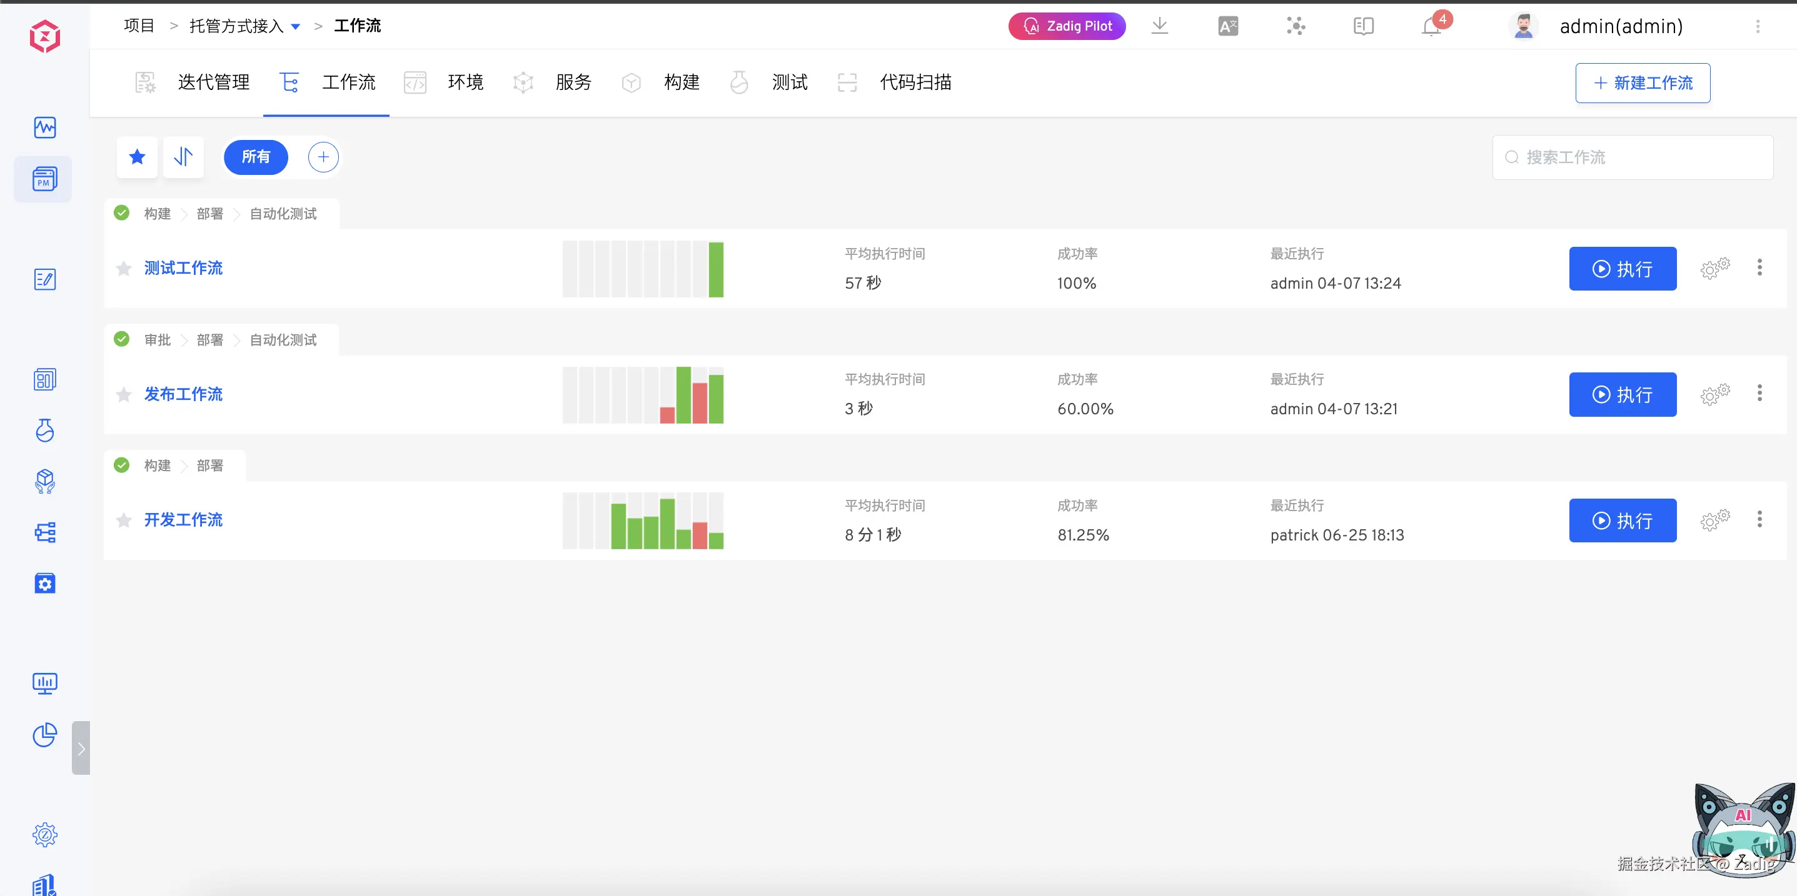
Task: Click the 新建工作流 button
Action: click(1642, 83)
